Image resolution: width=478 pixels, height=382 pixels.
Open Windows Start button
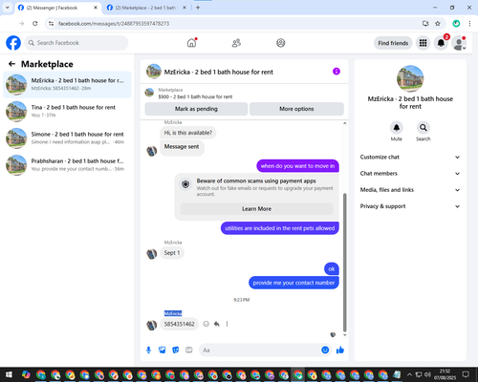pos(9,374)
